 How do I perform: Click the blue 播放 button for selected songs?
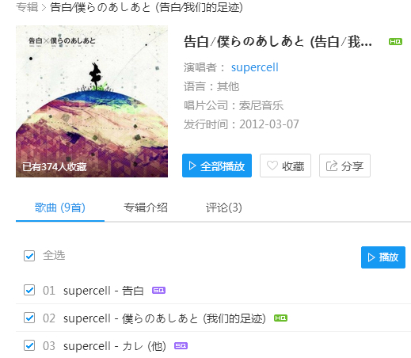(x=383, y=257)
